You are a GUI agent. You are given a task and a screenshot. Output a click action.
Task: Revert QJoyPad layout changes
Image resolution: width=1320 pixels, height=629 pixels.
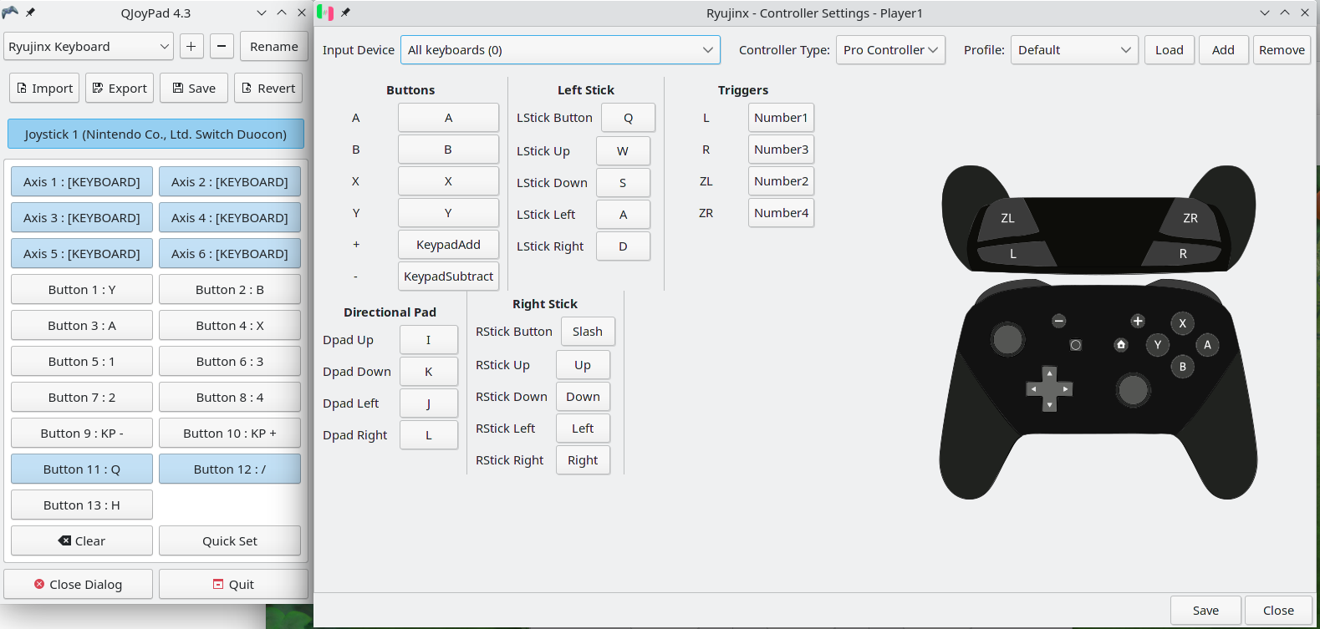tap(268, 89)
